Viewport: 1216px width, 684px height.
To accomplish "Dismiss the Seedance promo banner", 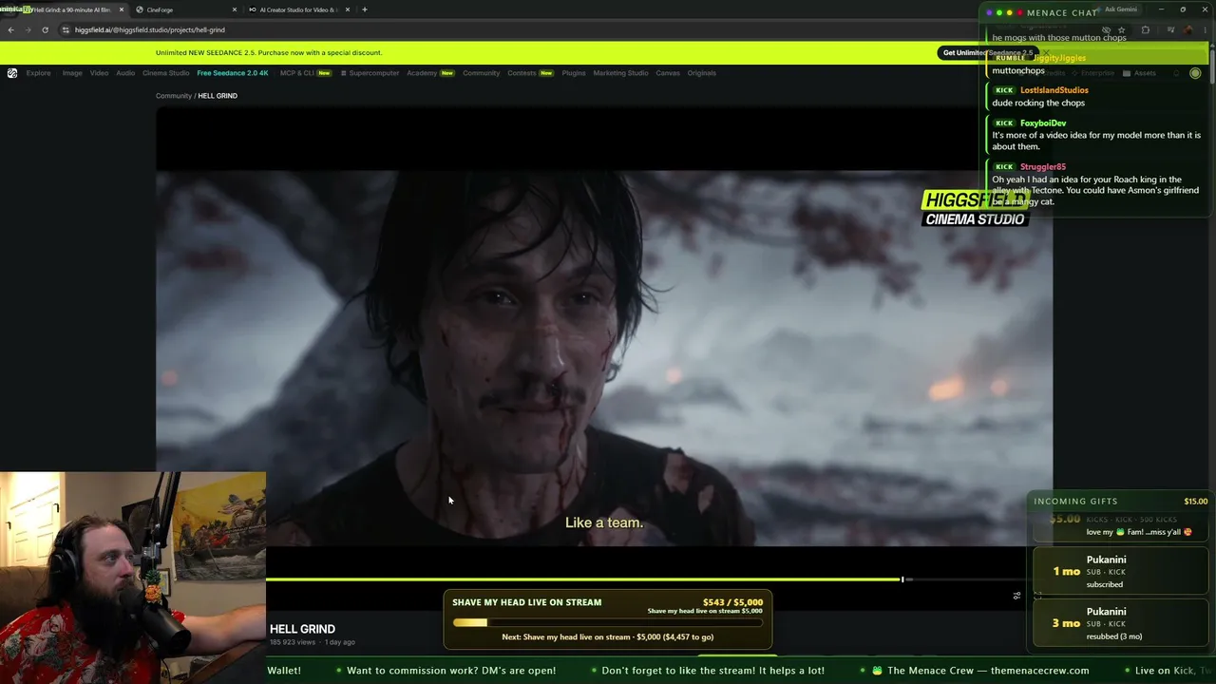I will [x=1046, y=53].
